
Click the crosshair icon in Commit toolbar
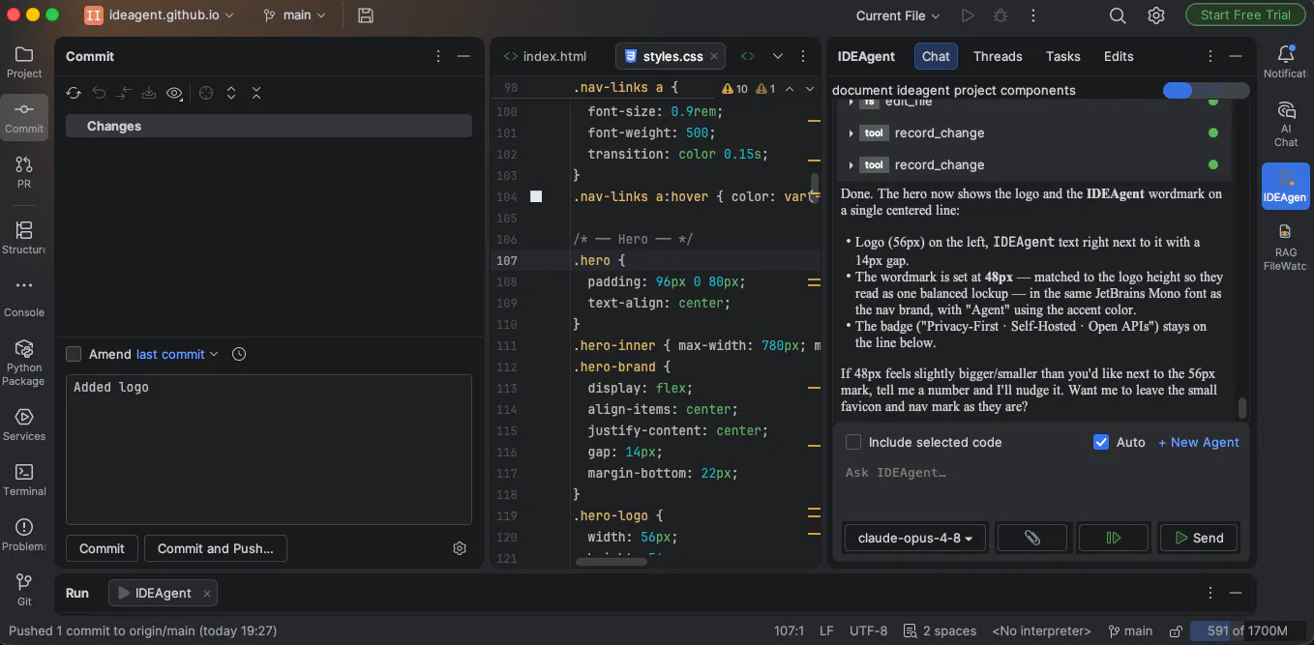(x=206, y=93)
